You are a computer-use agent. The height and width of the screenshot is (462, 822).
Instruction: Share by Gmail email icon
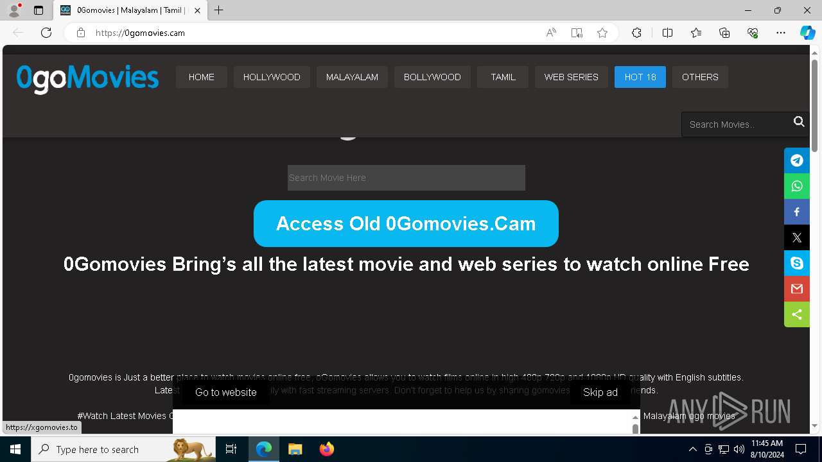[x=797, y=289]
